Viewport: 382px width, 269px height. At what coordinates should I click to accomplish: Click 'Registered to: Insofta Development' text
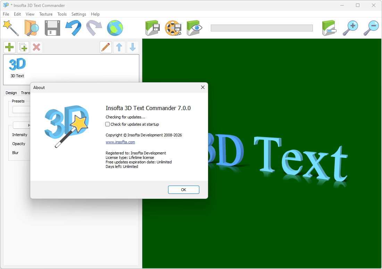136,153
